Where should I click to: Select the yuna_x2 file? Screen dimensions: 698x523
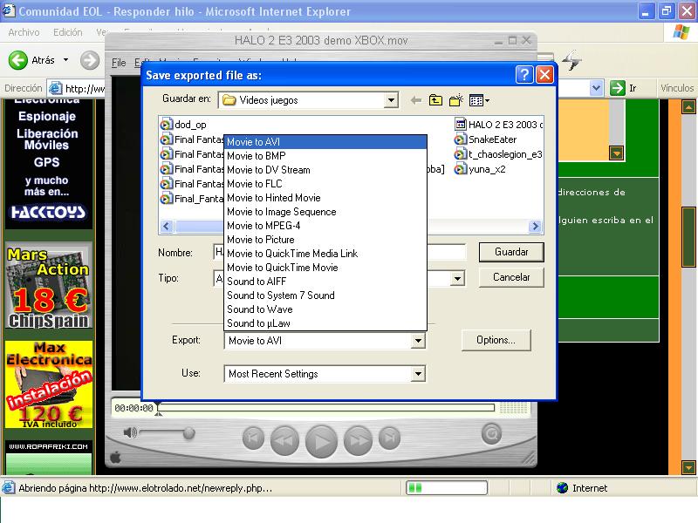tap(481, 169)
